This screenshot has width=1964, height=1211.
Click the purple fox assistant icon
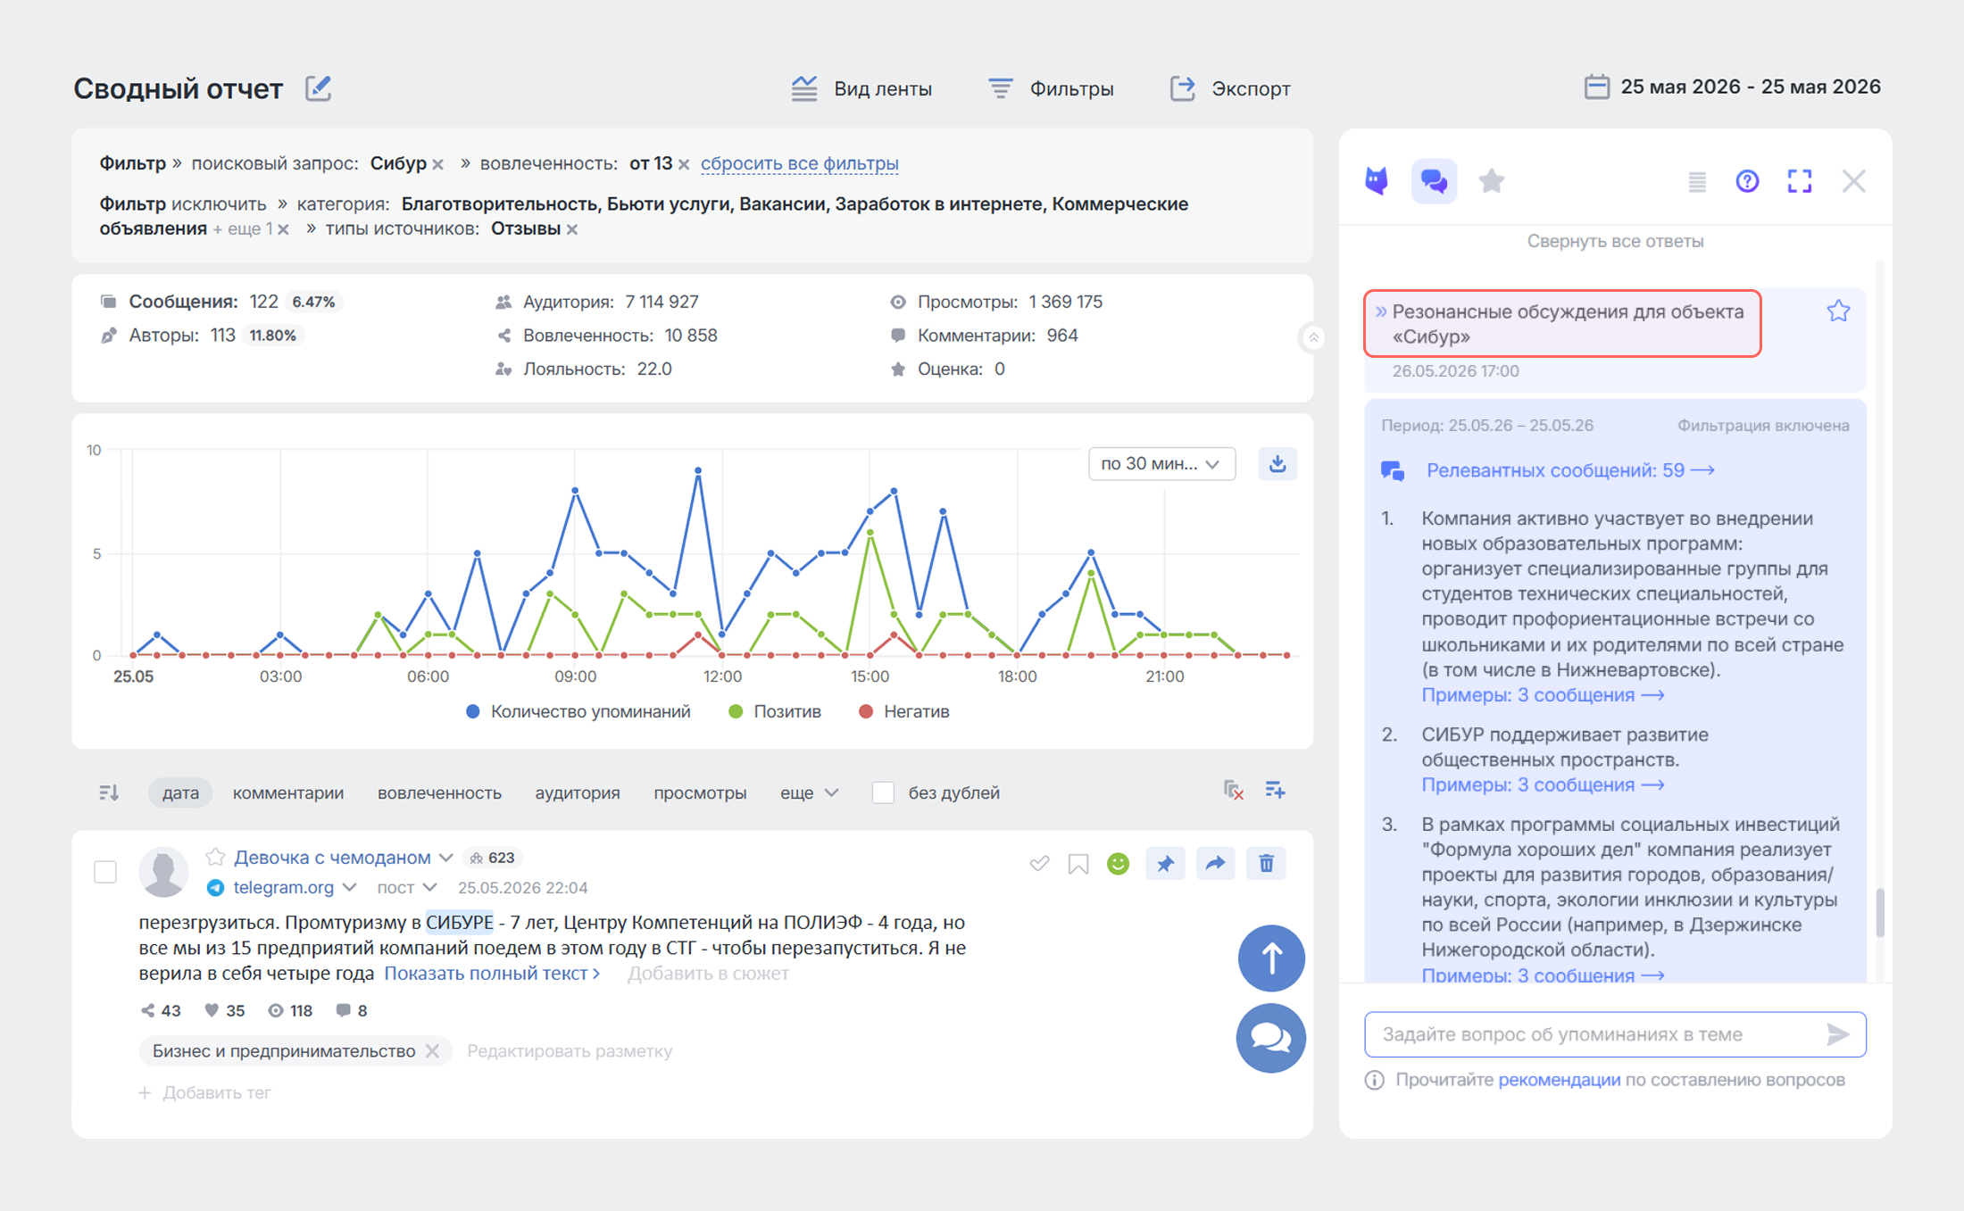coord(1377,181)
